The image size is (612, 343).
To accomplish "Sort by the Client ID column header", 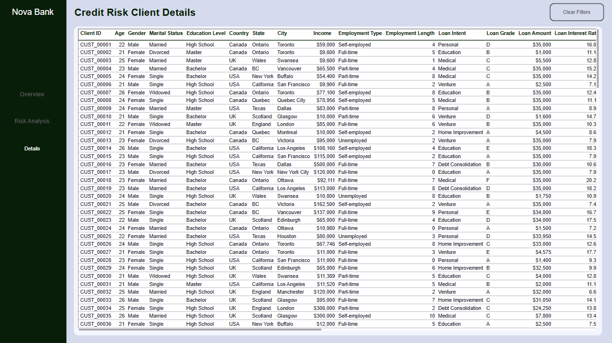I will (91, 34).
